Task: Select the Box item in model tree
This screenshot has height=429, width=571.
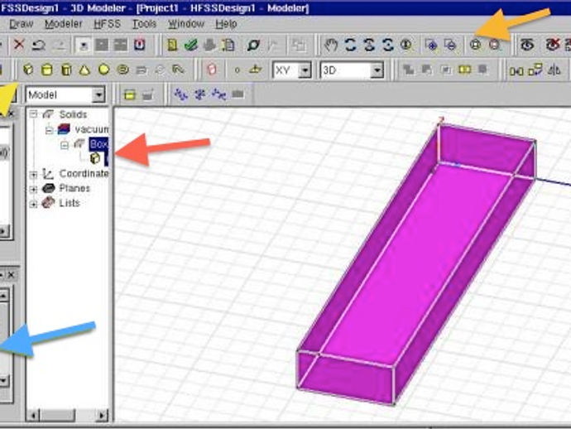Action: [x=98, y=144]
